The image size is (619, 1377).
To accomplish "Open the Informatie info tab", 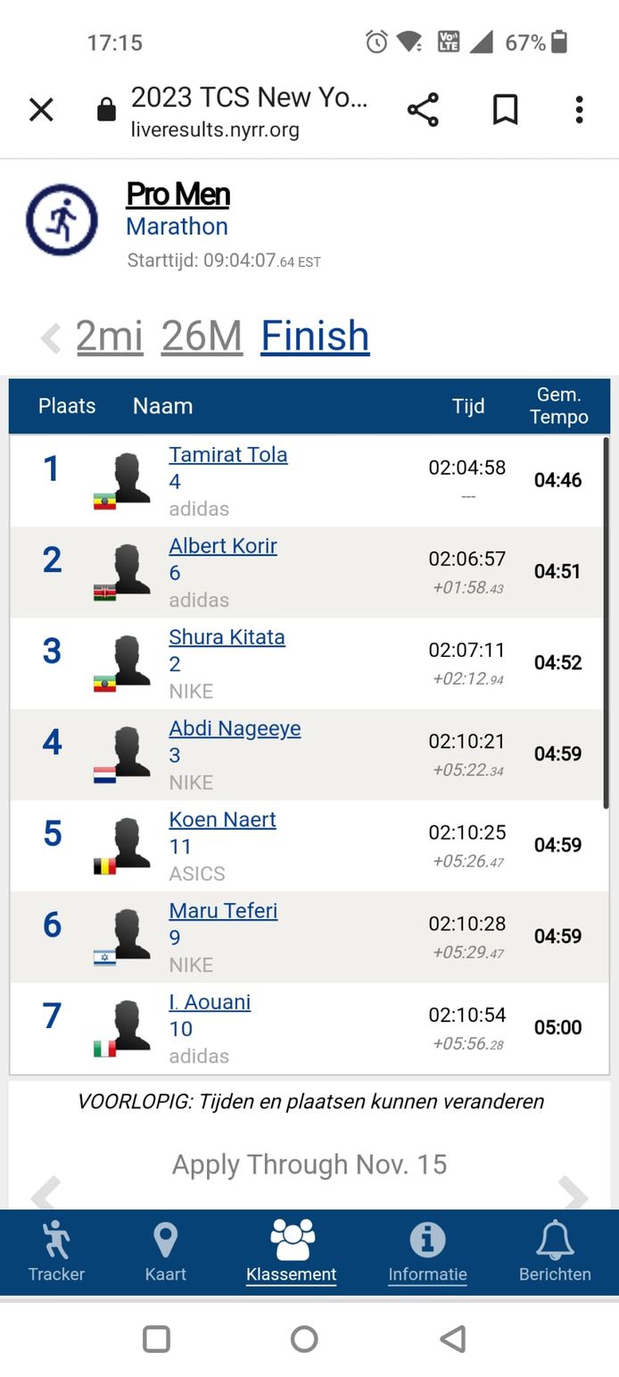I will [427, 1251].
